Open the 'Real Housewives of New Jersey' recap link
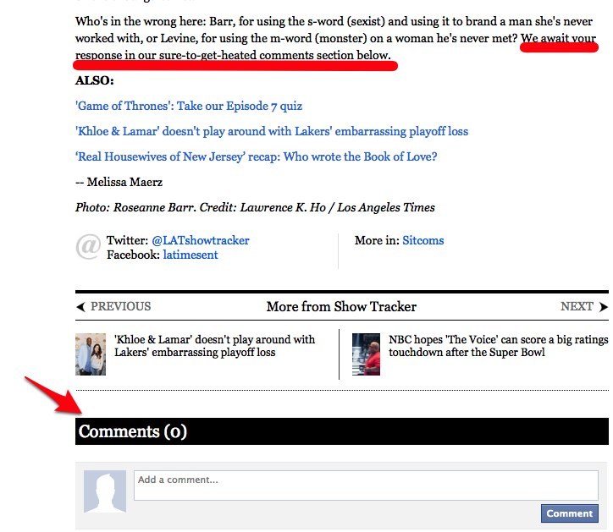 click(x=256, y=157)
